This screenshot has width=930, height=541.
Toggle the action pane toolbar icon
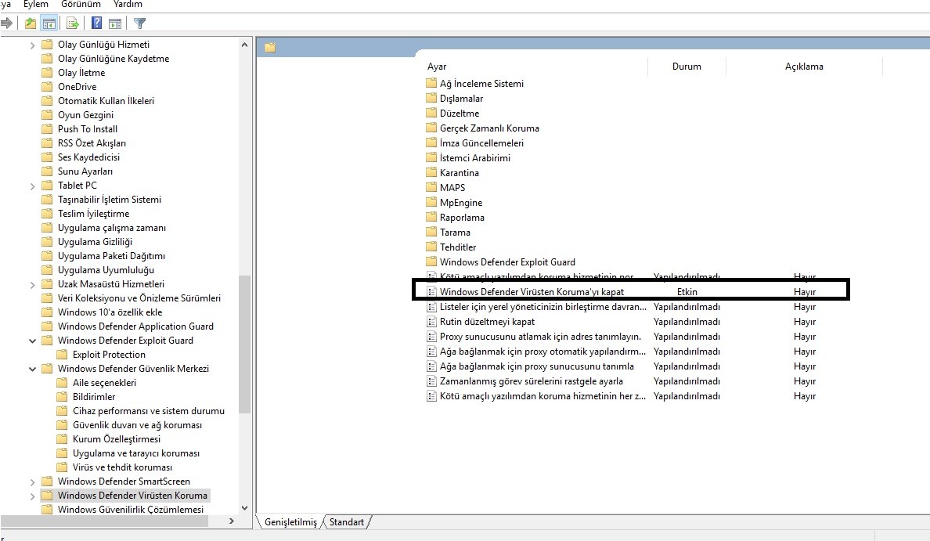[x=116, y=23]
